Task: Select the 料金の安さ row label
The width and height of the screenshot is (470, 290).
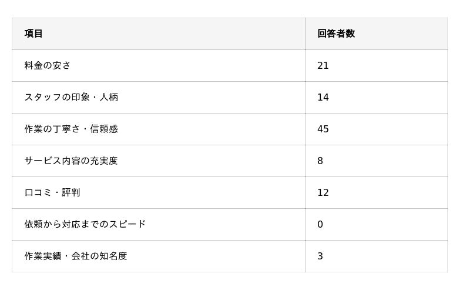Action: [48, 65]
